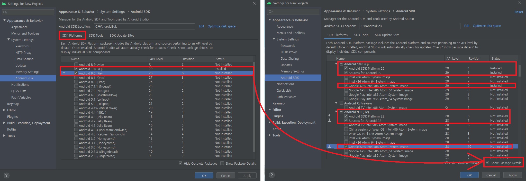Viewport: 526px width, 181px height.
Task: Select Android 4.4W (KitKat Wear) row
Action: tap(157, 108)
